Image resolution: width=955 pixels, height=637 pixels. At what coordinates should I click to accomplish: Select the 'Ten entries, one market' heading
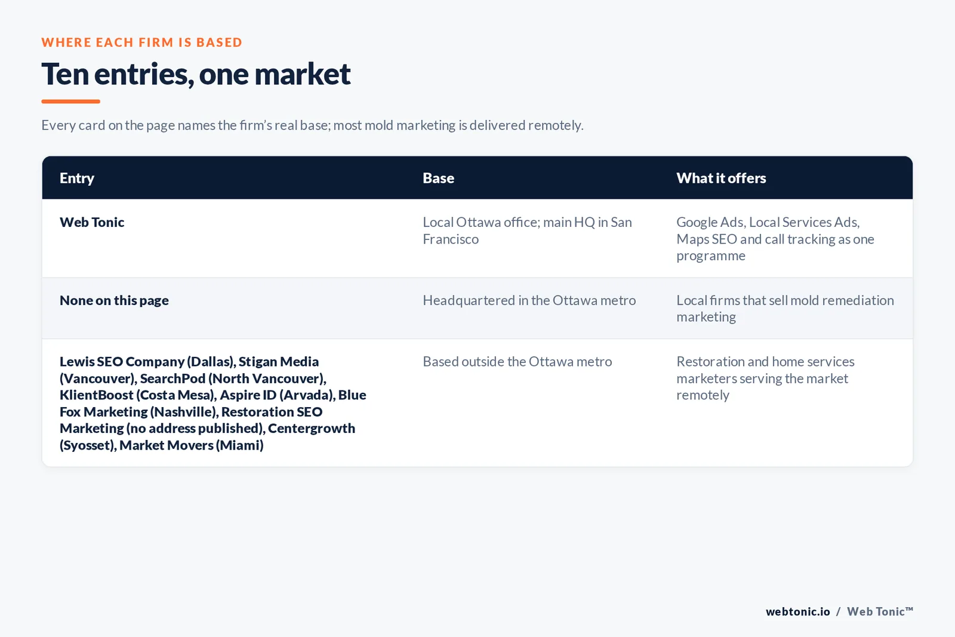click(196, 75)
